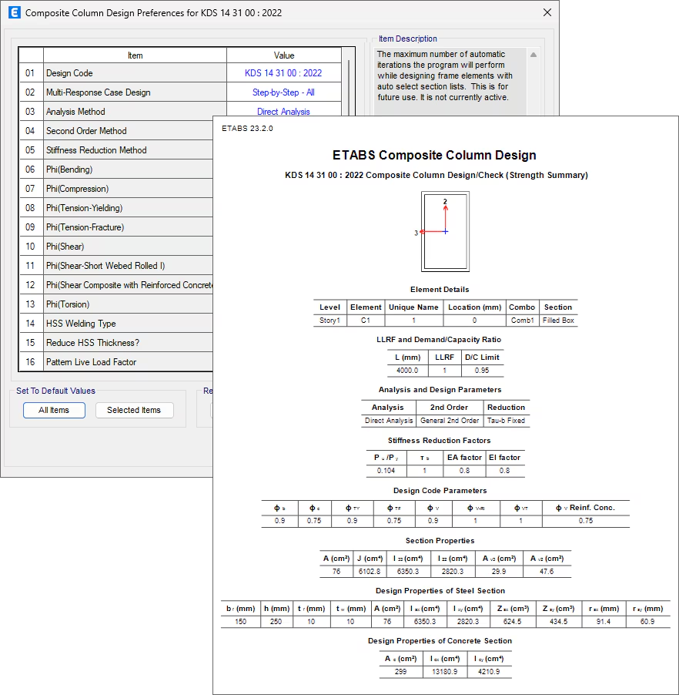Viewport: 679px width, 695px height.
Task: Click the Item column header
Action: pos(135,55)
